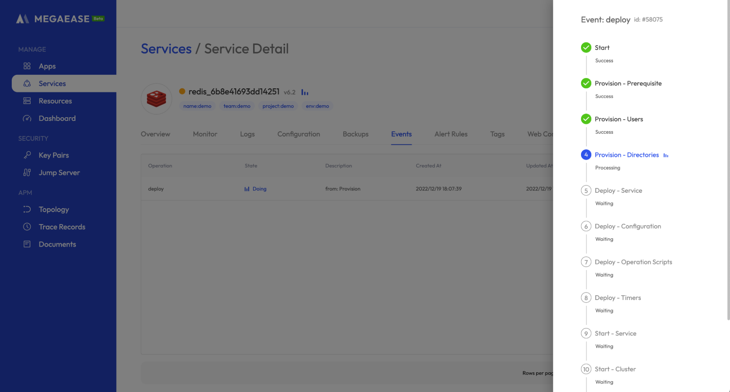Click the step 10 circle for Start - Cluster

[x=586, y=369]
